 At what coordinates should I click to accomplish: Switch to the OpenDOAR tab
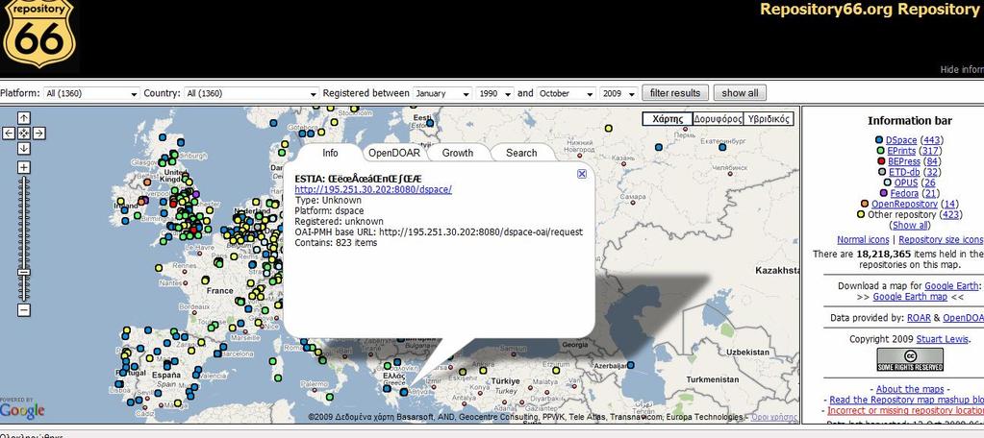click(x=394, y=153)
